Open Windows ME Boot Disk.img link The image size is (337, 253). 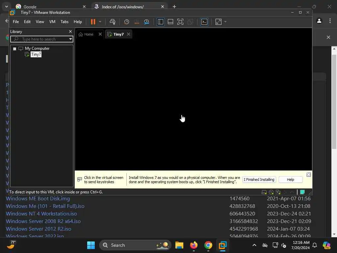(x=38, y=199)
